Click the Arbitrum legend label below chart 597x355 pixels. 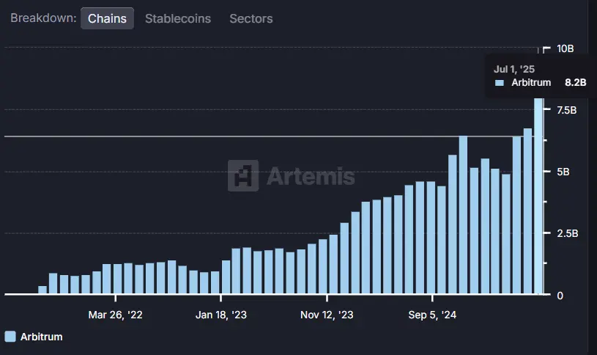[x=42, y=337]
